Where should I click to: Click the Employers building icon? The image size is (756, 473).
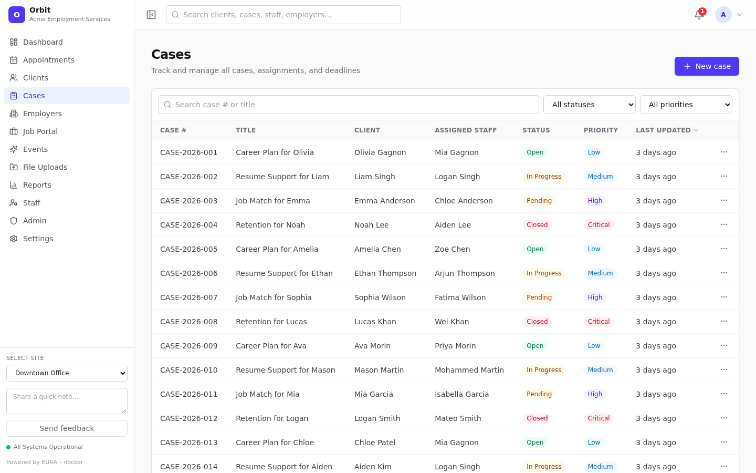coord(14,114)
